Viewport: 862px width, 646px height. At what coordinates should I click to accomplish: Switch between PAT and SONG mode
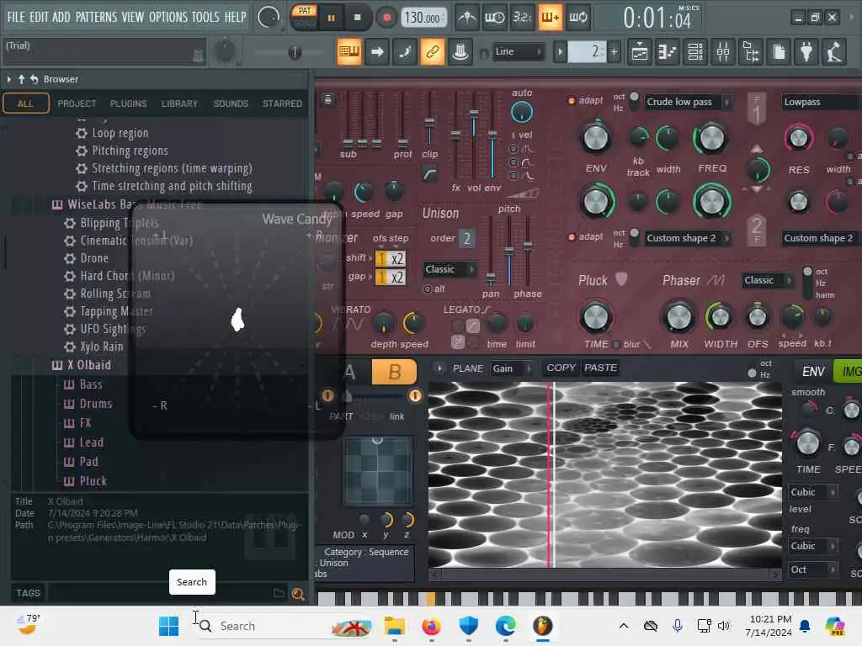(x=305, y=17)
